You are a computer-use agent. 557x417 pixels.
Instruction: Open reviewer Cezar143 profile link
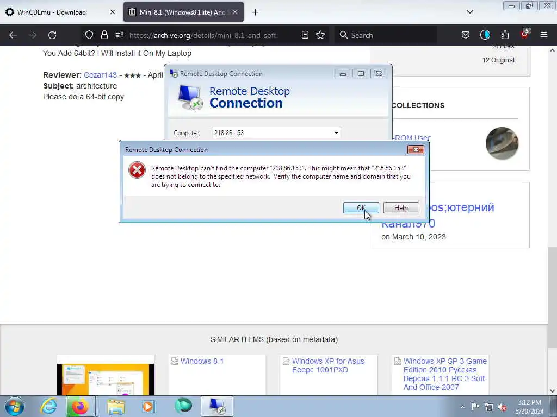coord(100,75)
